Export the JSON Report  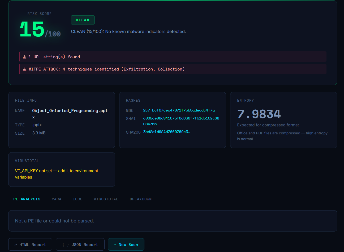point(80,245)
